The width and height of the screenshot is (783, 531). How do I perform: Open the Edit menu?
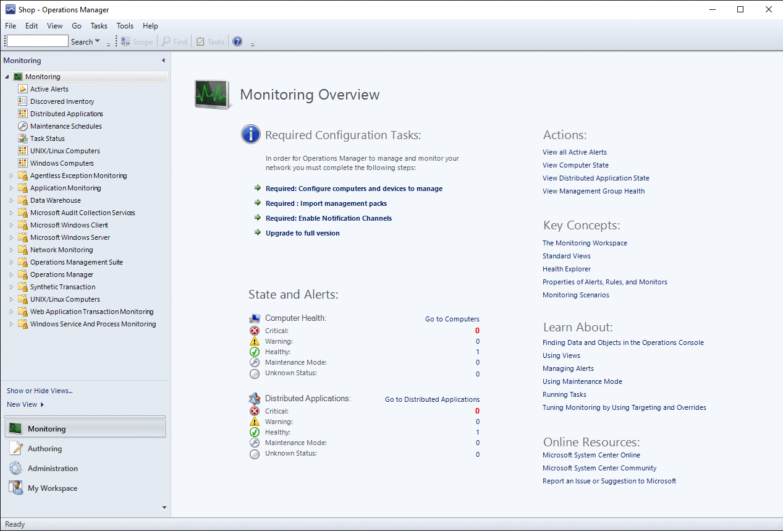point(32,26)
